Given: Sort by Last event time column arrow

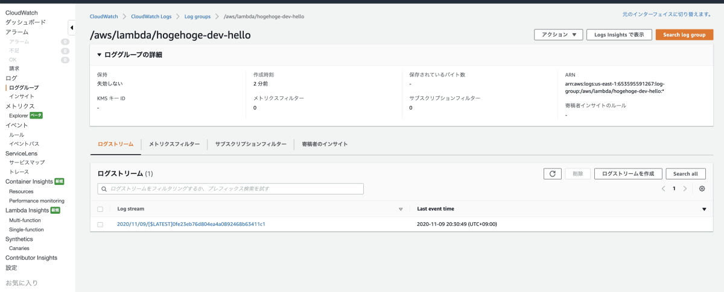Looking at the screenshot, I should pos(704,210).
